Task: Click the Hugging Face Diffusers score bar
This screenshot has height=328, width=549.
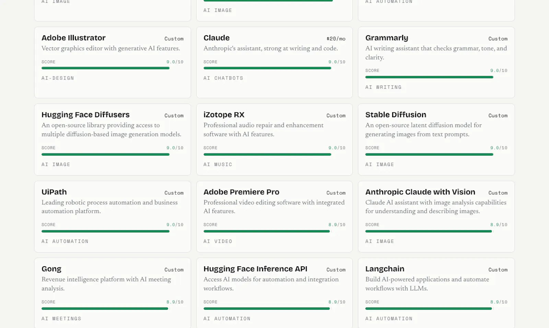Action: (x=113, y=154)
